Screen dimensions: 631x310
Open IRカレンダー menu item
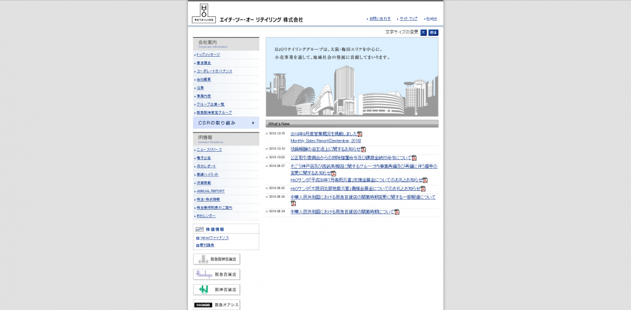coord(206,216)
